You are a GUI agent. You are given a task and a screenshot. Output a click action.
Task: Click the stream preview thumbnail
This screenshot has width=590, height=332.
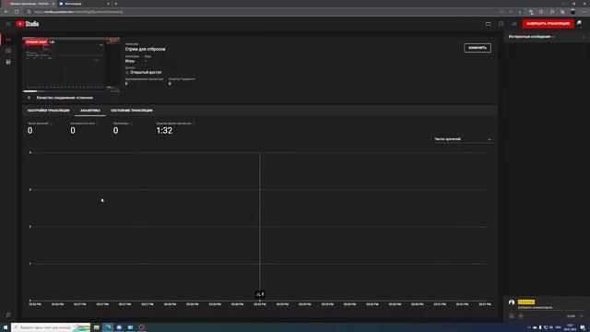coord(71,65)
